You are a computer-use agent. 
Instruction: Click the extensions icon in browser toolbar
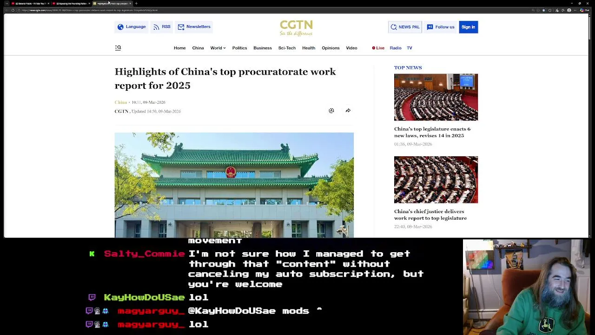pos(550,10)
